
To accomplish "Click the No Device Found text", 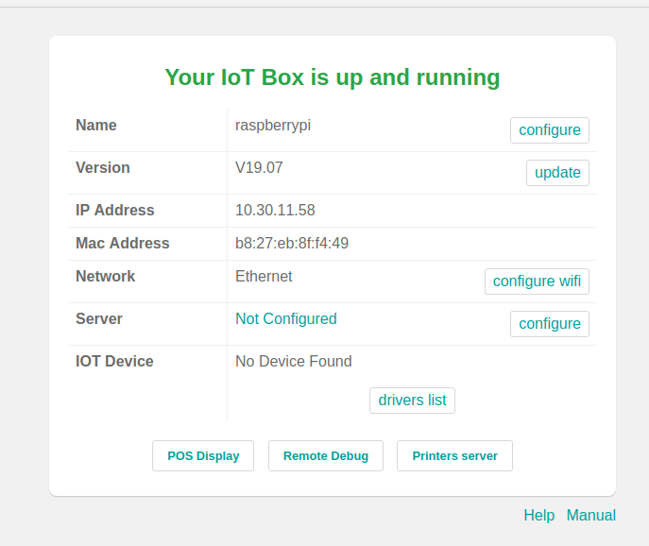I will click(x=294, y=362).
